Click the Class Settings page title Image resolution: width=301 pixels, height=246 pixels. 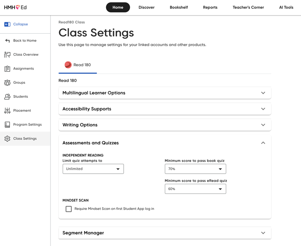pos(96,33)
